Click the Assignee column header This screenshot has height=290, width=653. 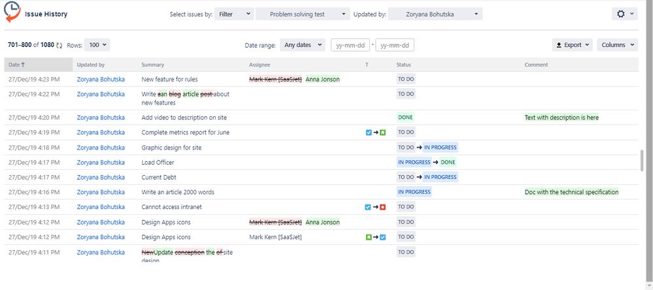tap(260, 65)
